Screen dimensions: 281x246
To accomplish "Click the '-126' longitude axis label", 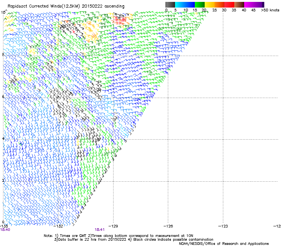I will point(168,226).
